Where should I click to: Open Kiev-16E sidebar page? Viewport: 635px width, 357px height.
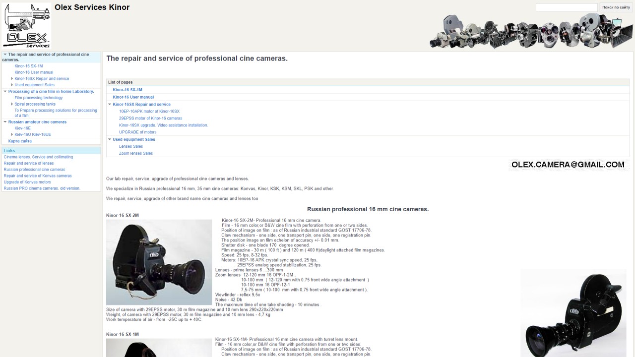pos(23,128)
